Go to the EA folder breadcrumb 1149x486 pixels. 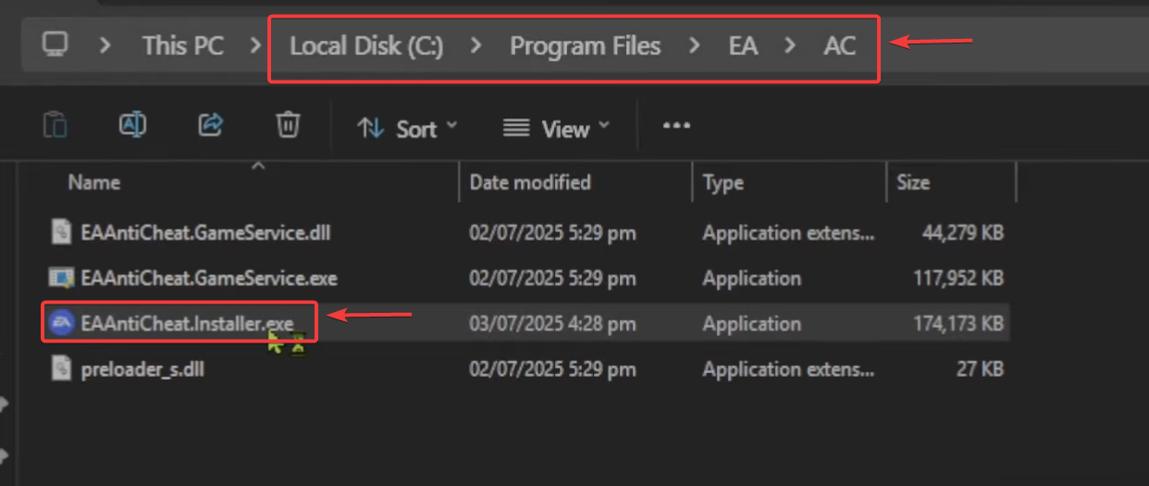coord(743,45)
